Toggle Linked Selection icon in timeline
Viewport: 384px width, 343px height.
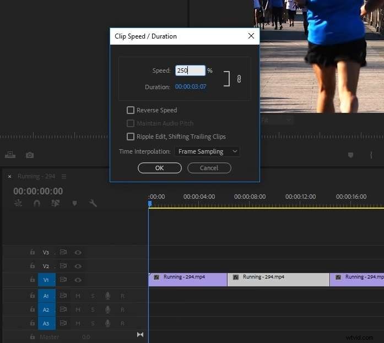click(x=56, y=203)
